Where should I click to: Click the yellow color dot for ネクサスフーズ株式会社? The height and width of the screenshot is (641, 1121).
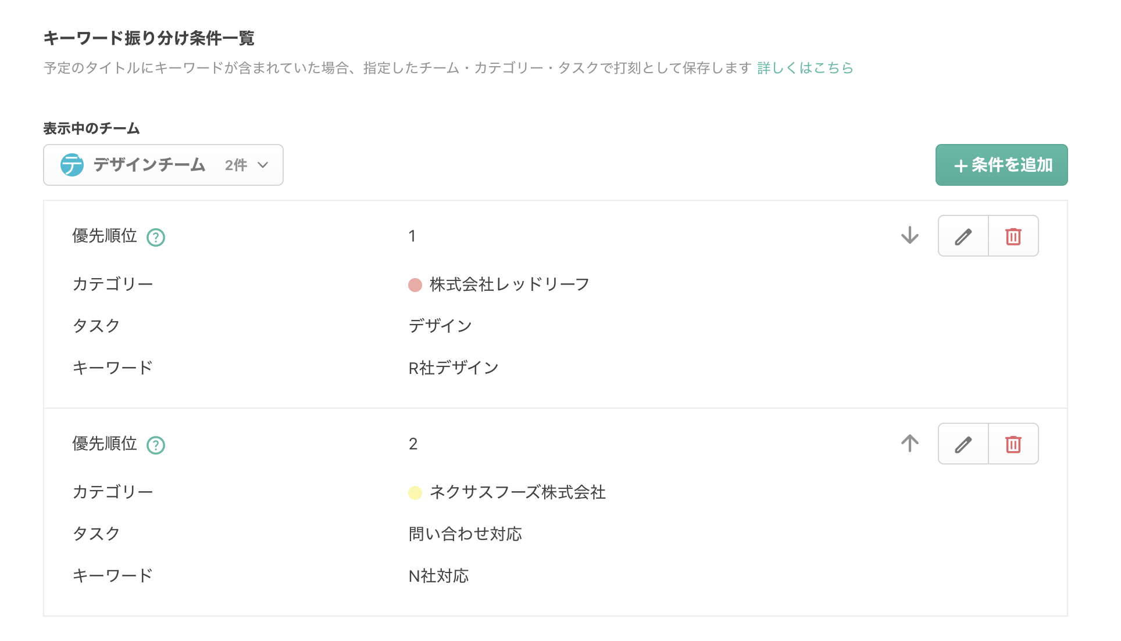(415, 493)
